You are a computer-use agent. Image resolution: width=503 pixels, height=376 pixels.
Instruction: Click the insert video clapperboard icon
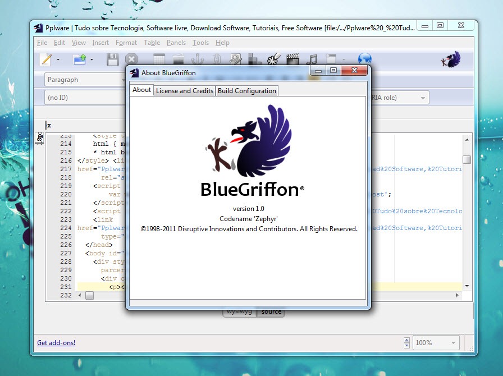(292, 59)
